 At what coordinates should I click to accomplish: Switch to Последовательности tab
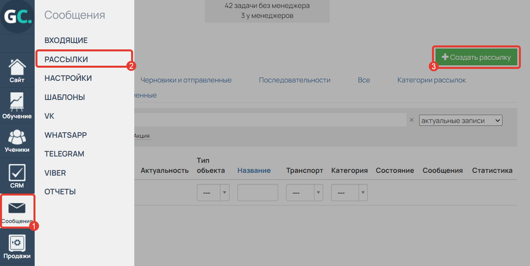(x=295, y=80)
